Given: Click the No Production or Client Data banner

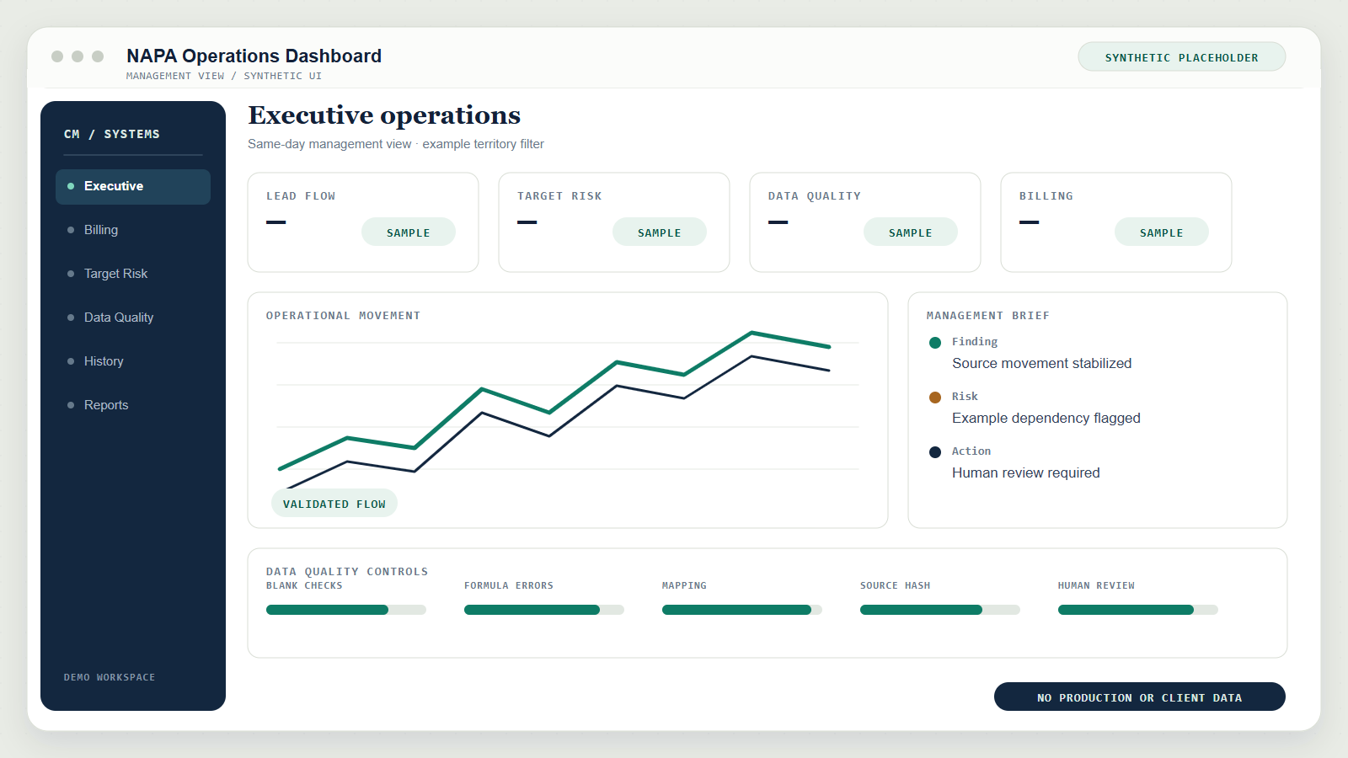Looking at the screenshot, I should [1140, 697].
